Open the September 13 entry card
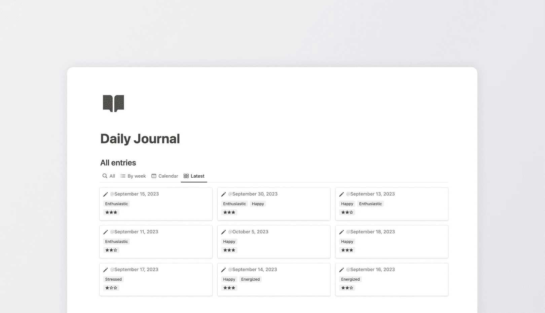The height and width of the screenshot is (313, 545). click(392, 204)
